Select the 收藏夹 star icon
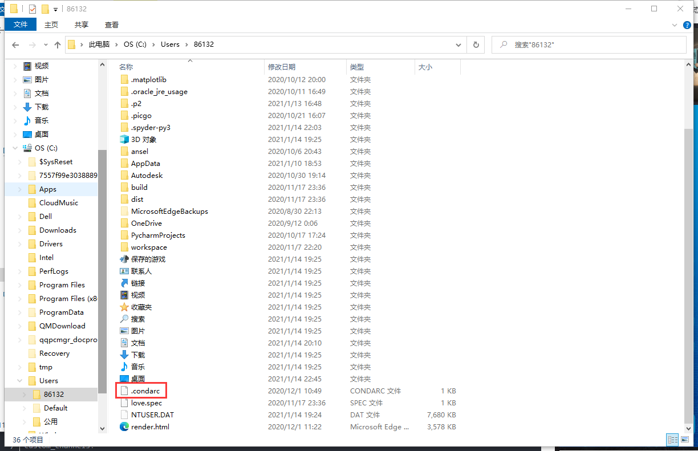 125,307
